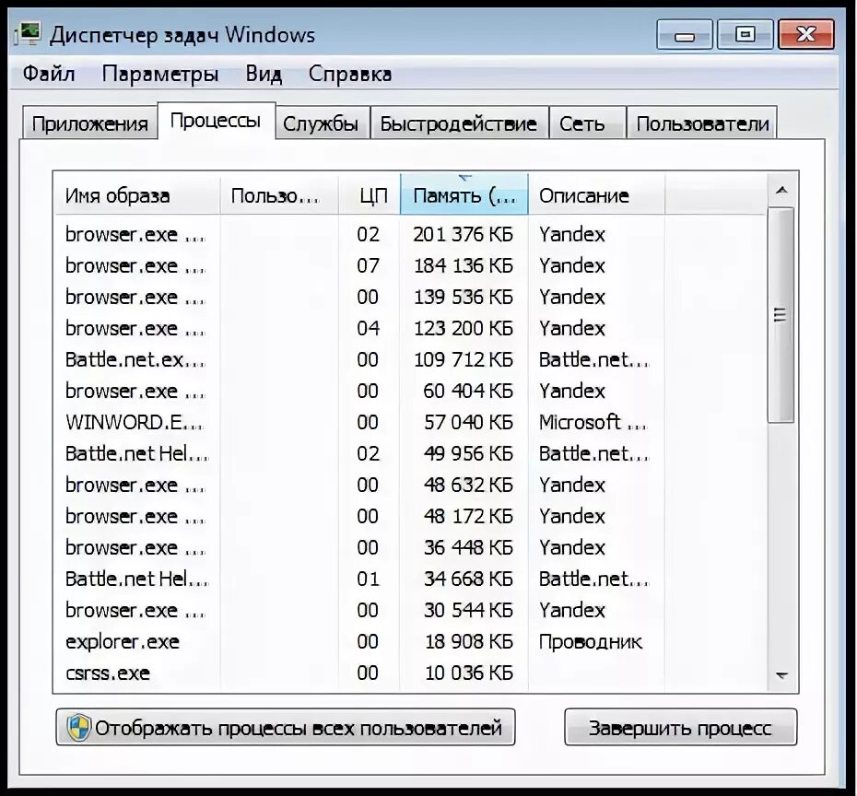Open the Параметры menu

[160, 74]
